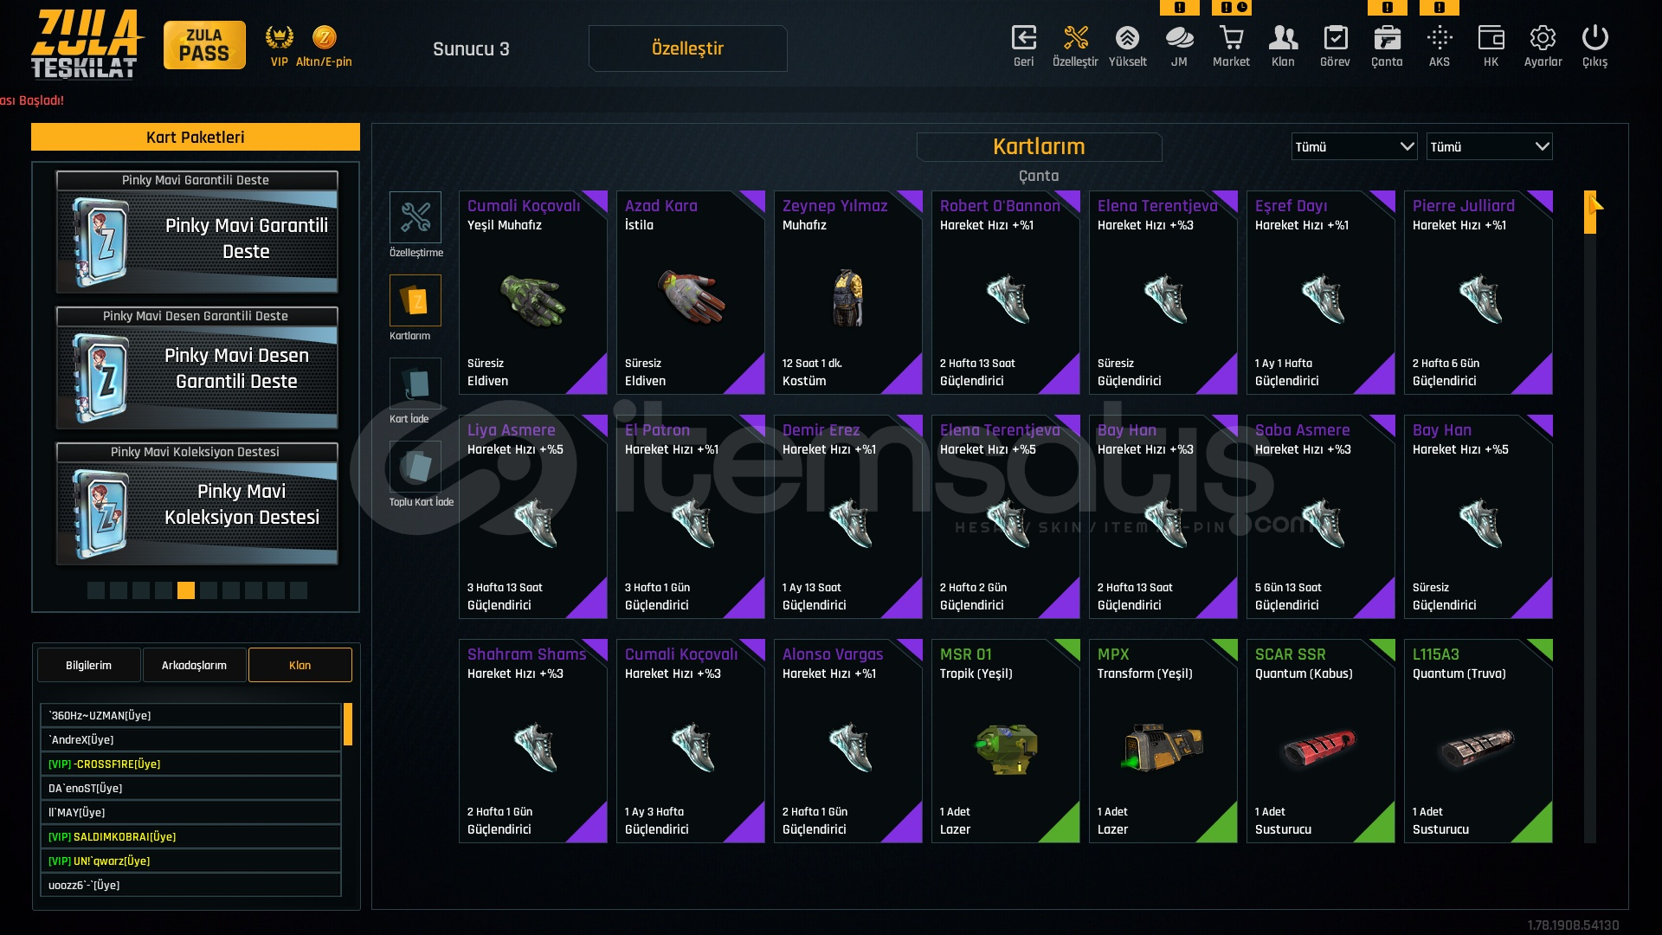Select the Toplu Kart İade icon
This screenshot has height=935, width=1662.
pyautogui.click(x=415, y=467)
